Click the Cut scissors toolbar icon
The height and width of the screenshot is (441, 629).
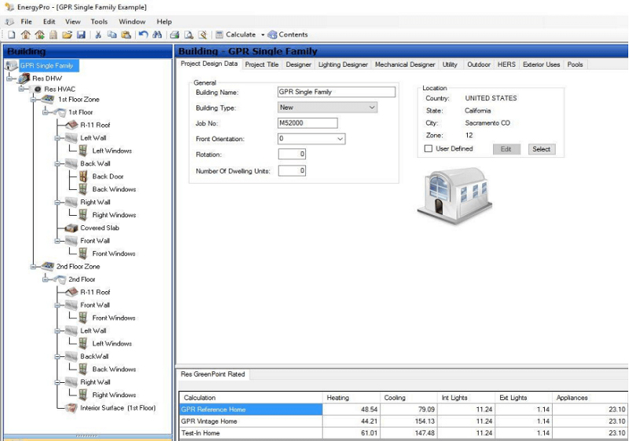[x=98, y=35]
